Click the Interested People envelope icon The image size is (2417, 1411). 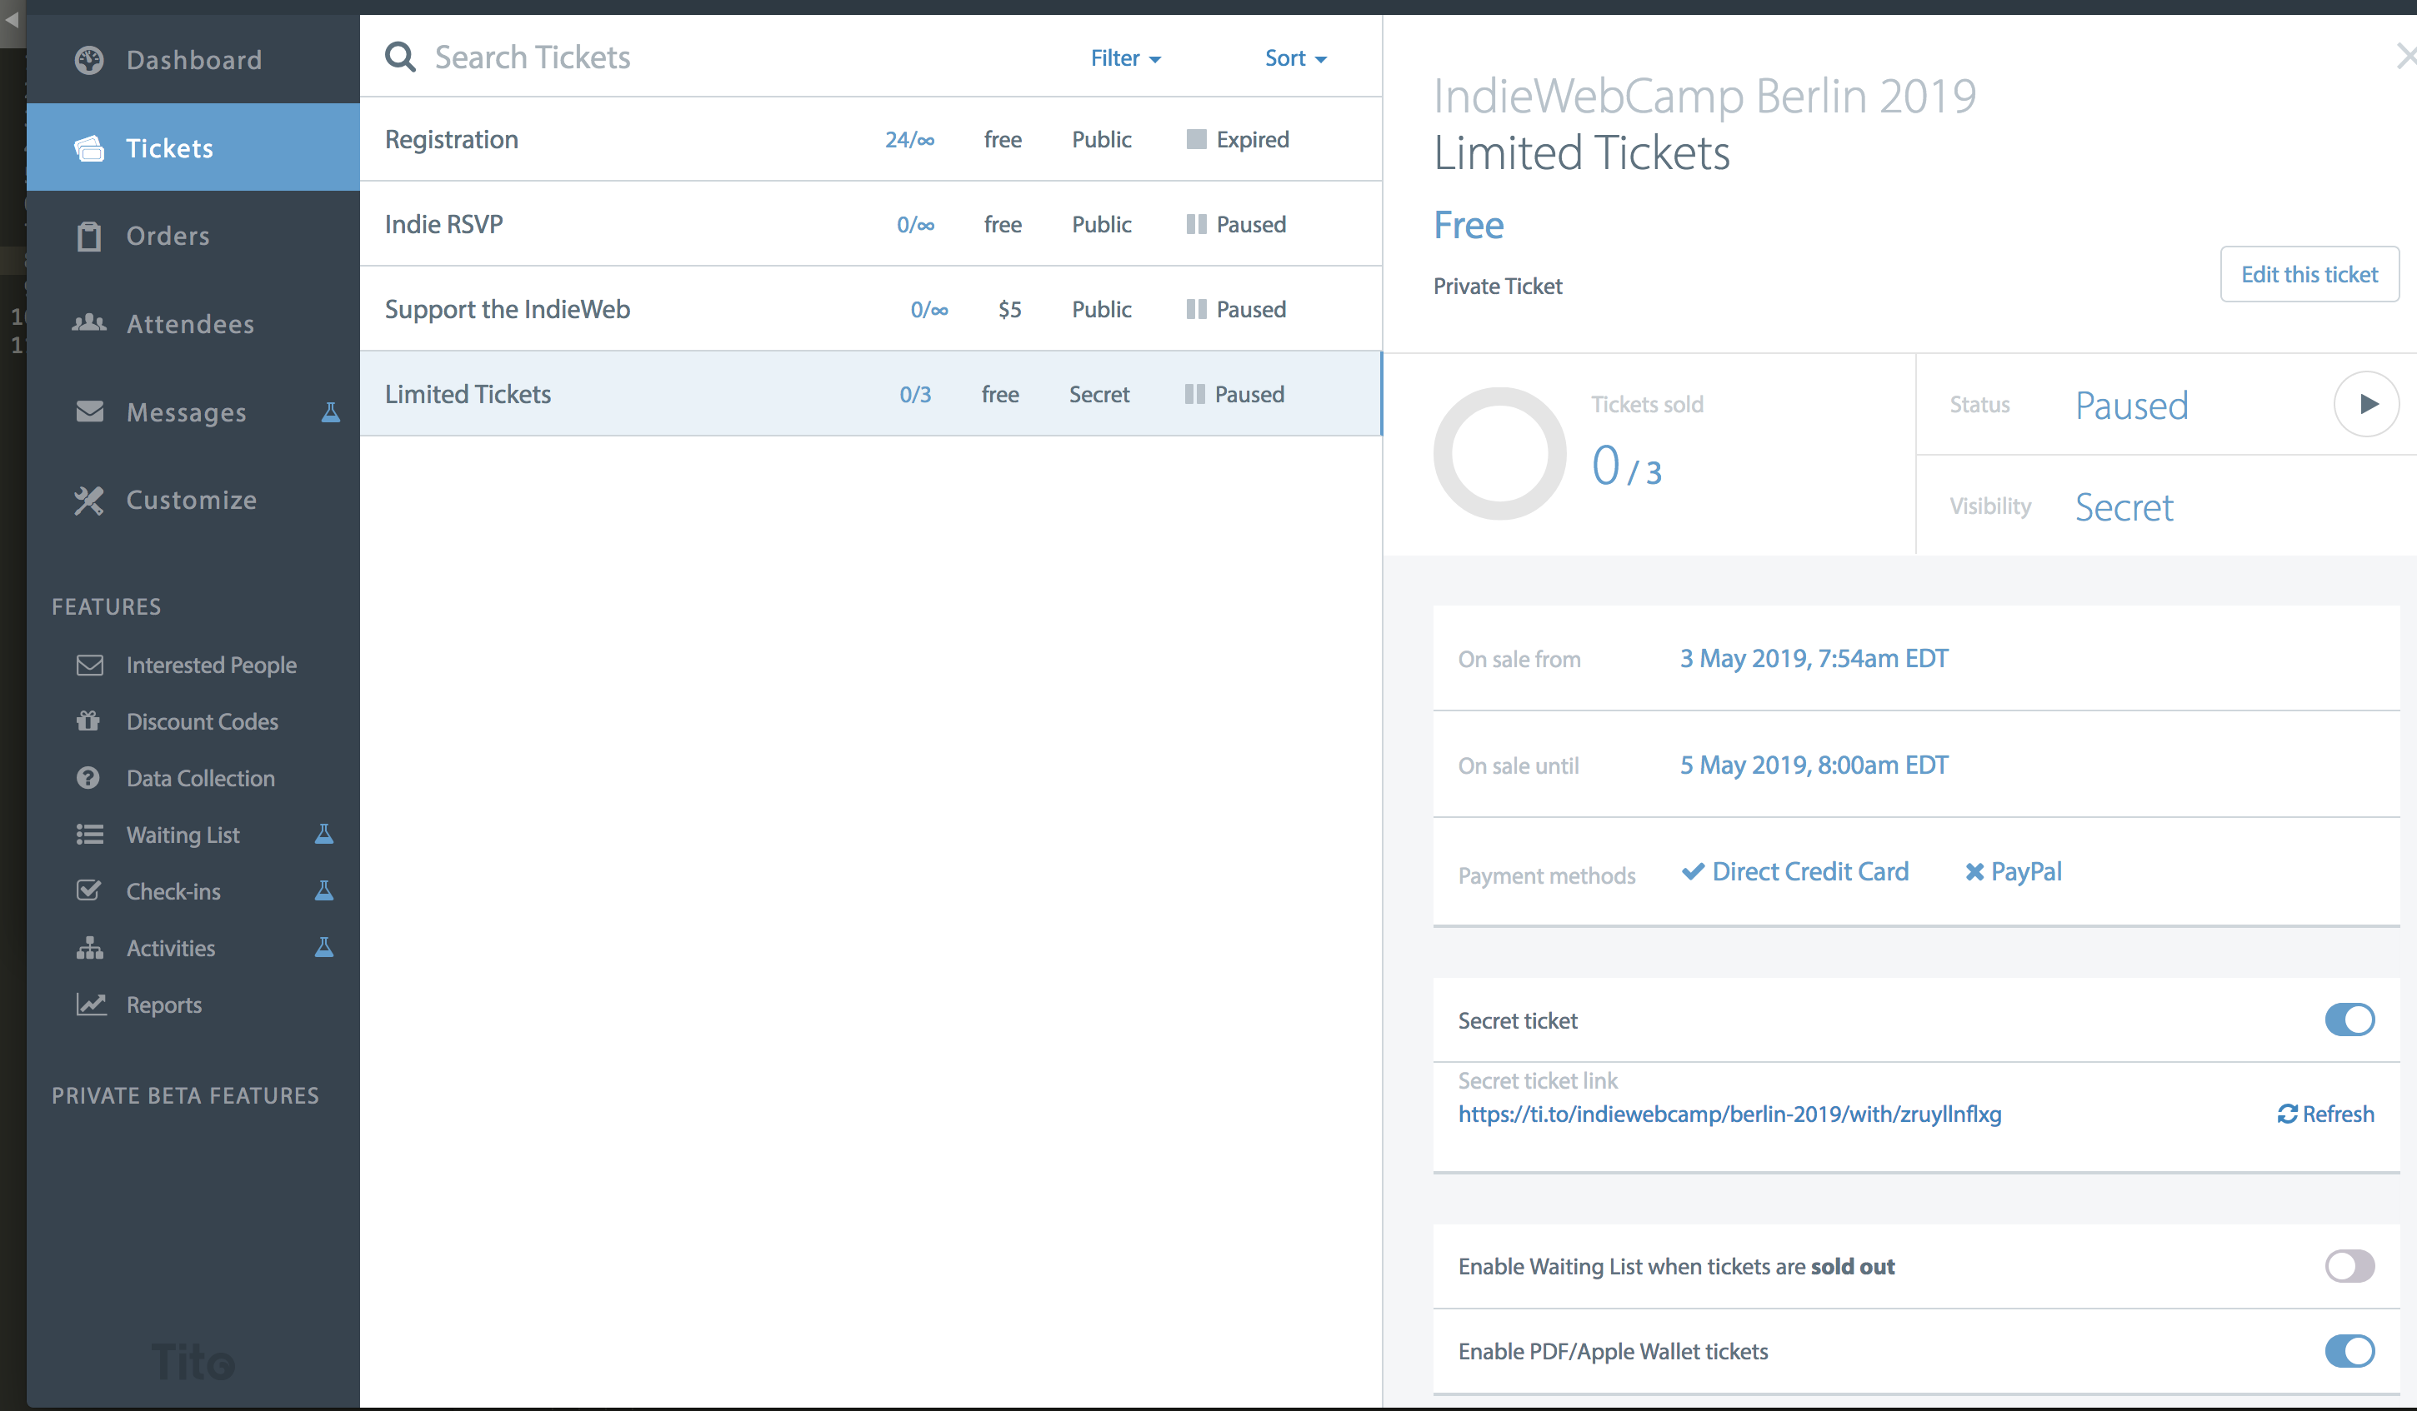[89, 666]
